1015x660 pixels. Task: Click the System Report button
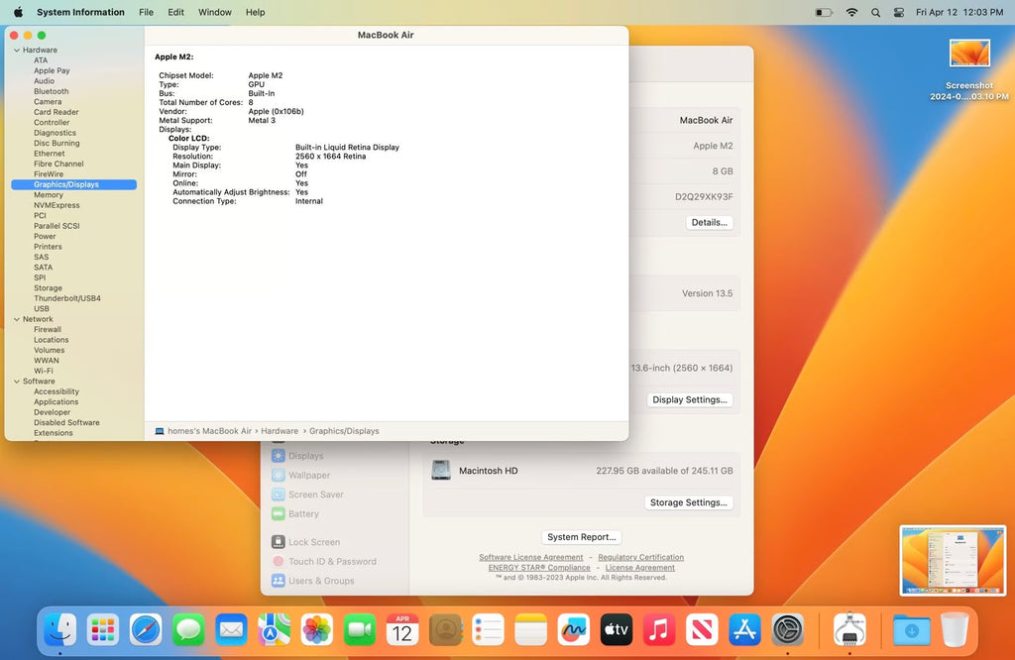pyautogui.click(x=581, y=536)
